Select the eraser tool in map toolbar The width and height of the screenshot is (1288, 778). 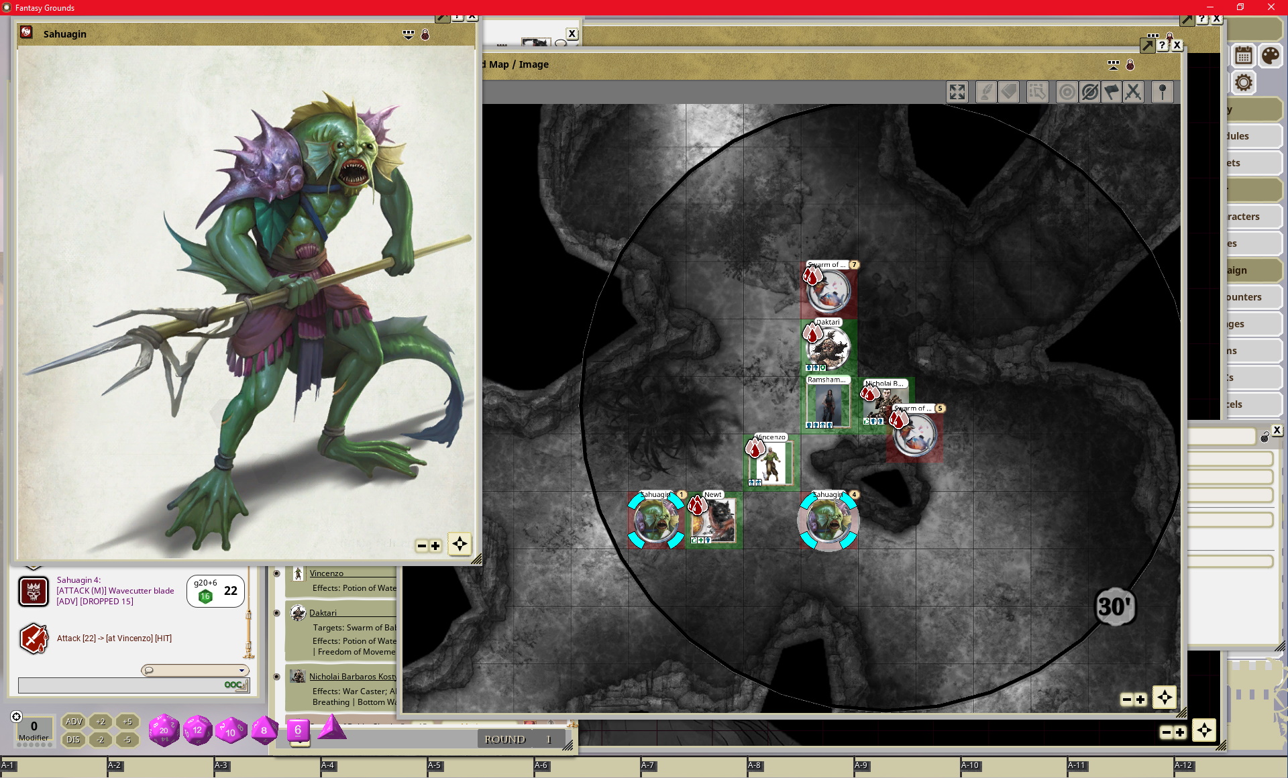(1009, 92)
